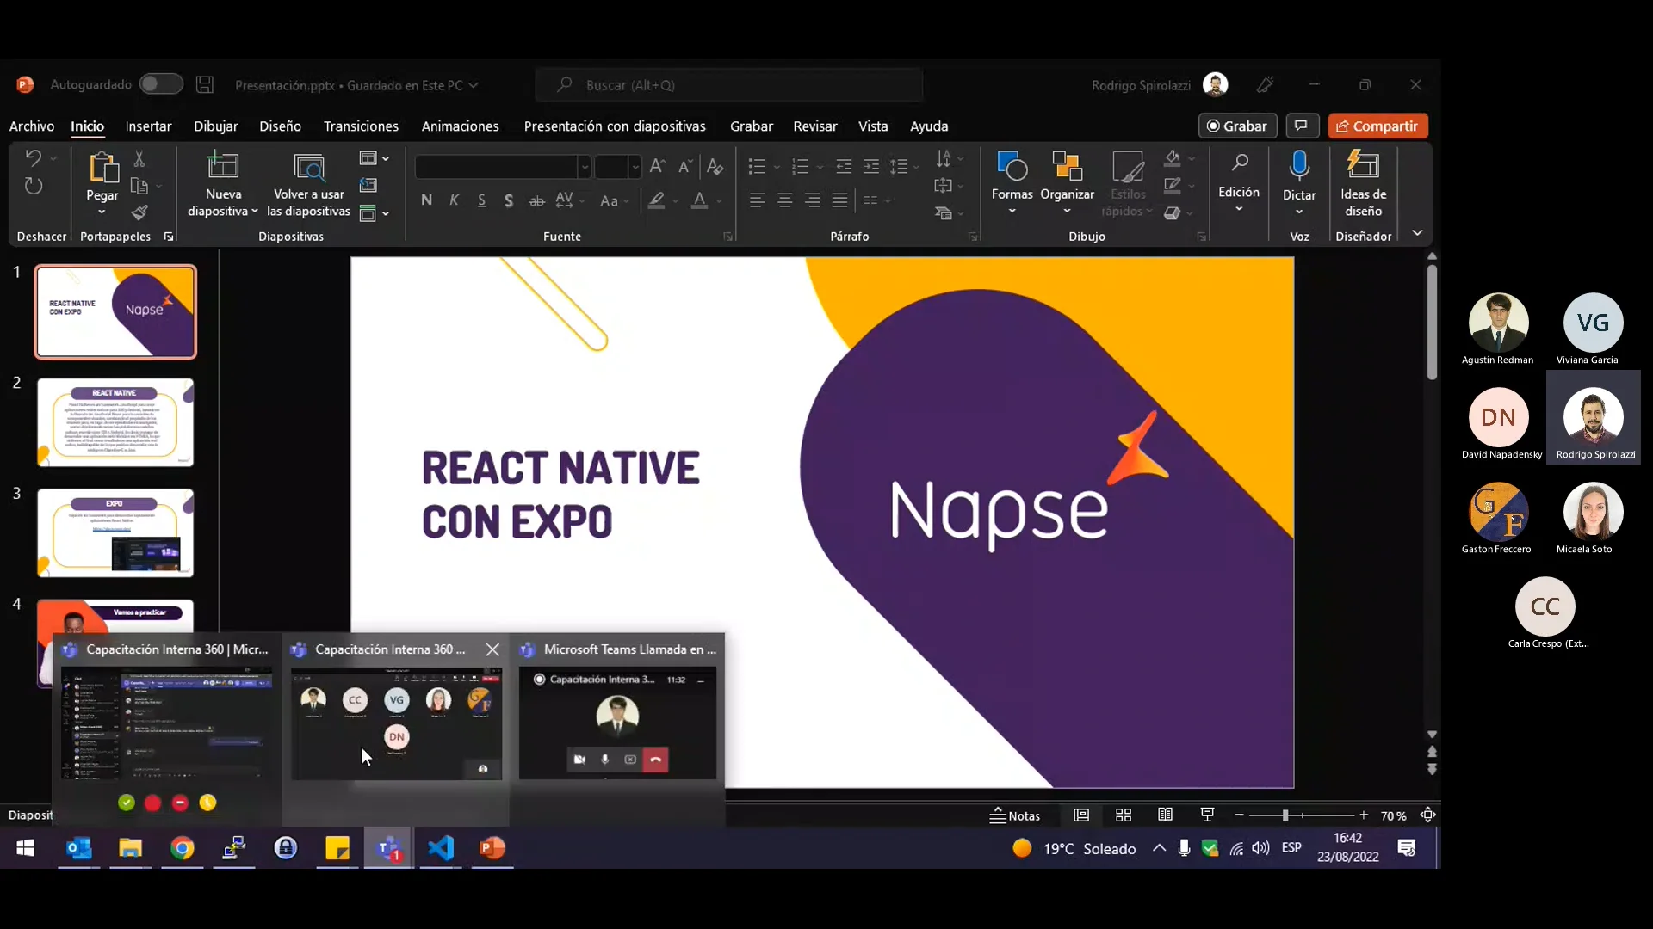Click the Redo arrow icon
Screen dimensions: 1653x929
point(33,186)
